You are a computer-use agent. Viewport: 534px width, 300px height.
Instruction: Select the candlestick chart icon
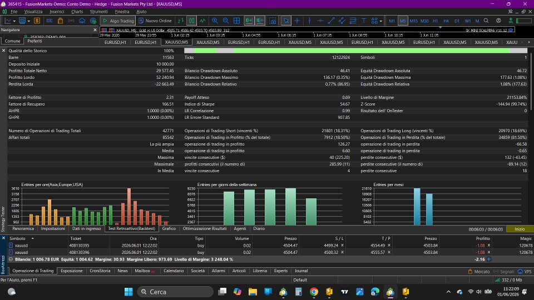coord(192,21)
